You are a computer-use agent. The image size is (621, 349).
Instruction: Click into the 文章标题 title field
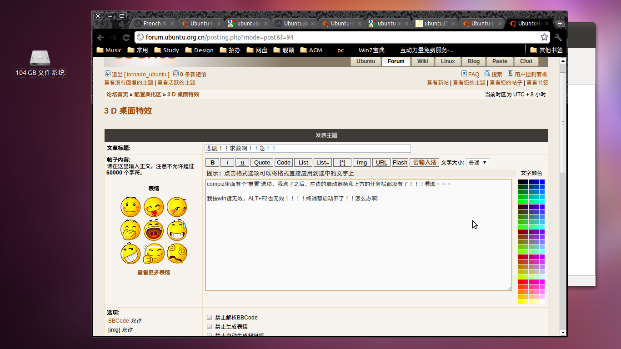tap(308, 148)
